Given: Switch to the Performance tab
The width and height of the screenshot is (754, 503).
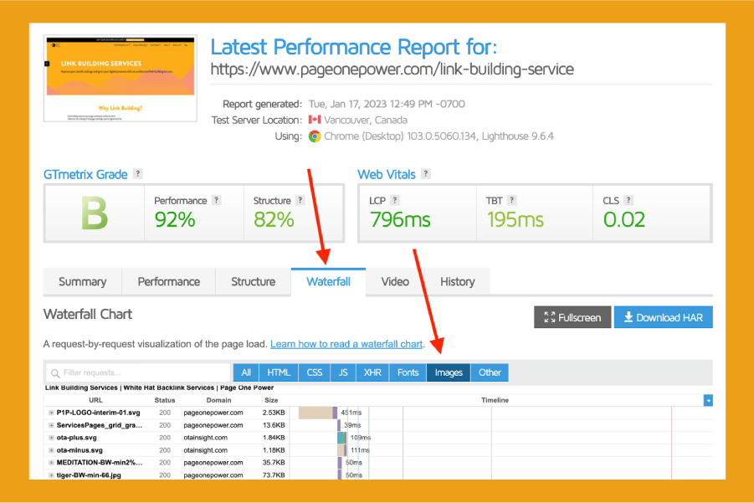Looking at the screenshot, I should tap(169, 282).
